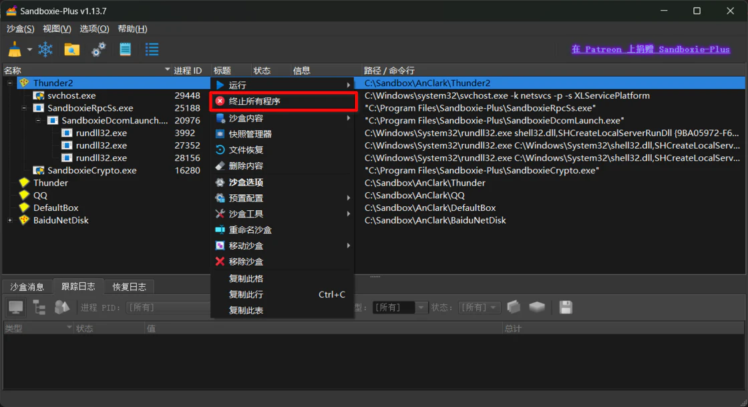Image resolution: width=748 pixels, height=407 pixels.
Task: Open the status filter dropdown
Action: [480, 308]
